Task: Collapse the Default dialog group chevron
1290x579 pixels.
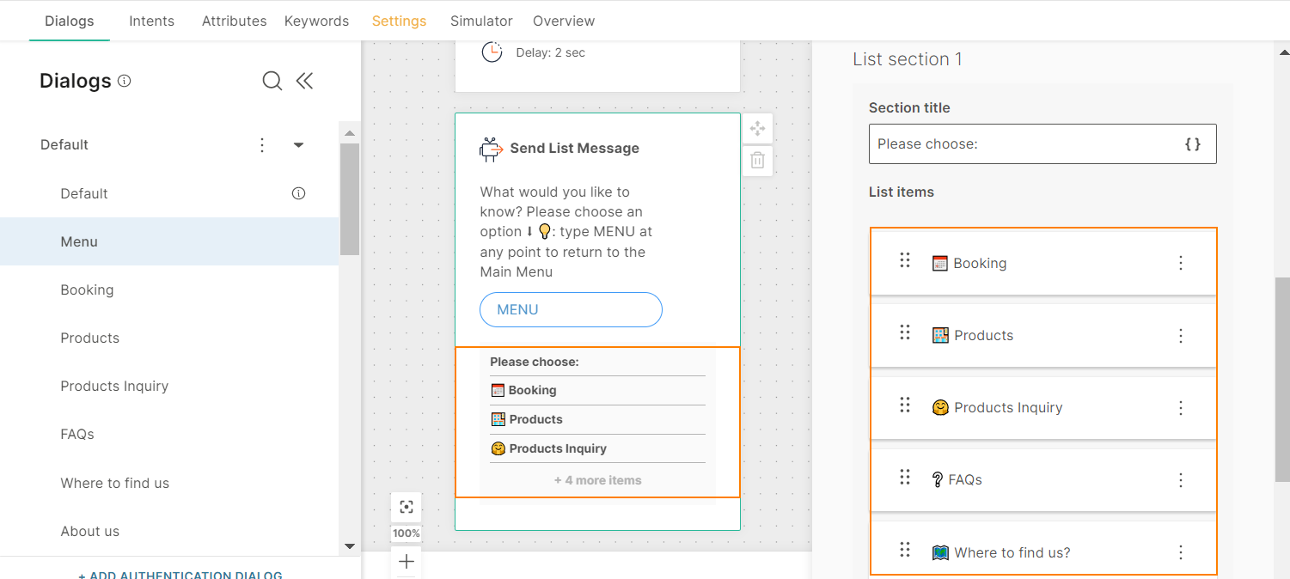Action: tap(298, 144)
